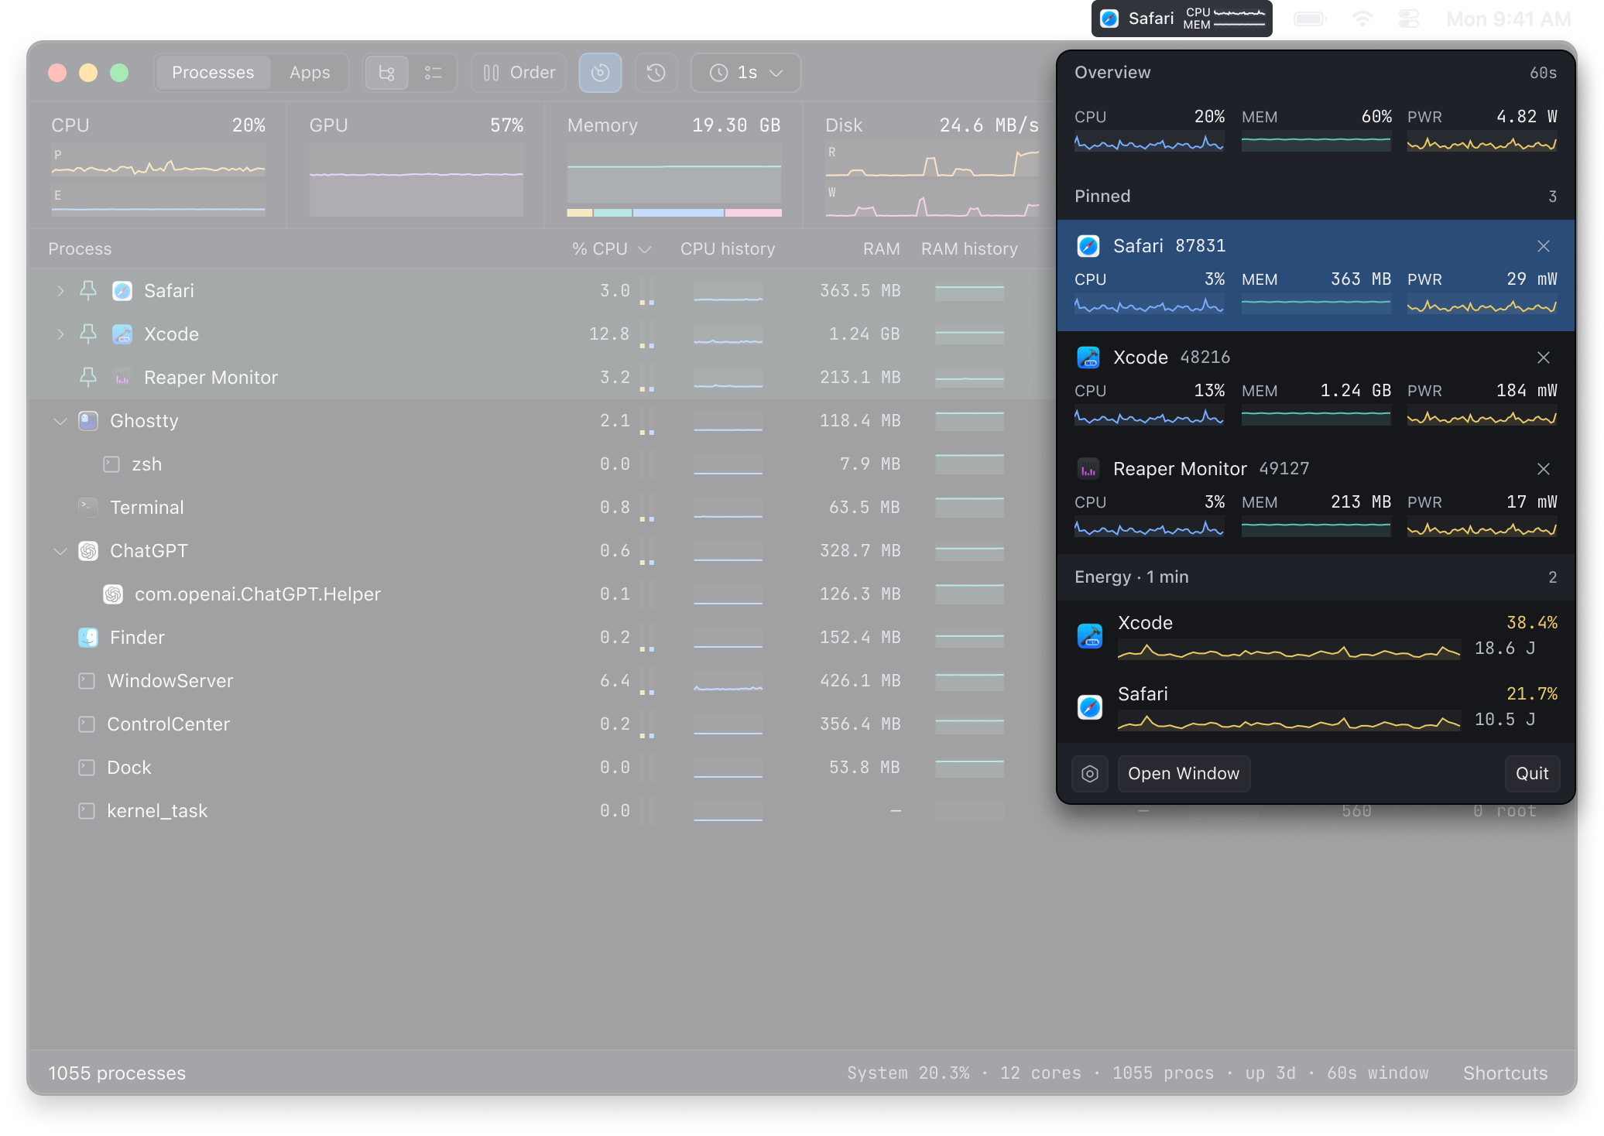Screen dimensions: 1604x1136
Task: Click the GPU usage graph
Action: [416, 180]
